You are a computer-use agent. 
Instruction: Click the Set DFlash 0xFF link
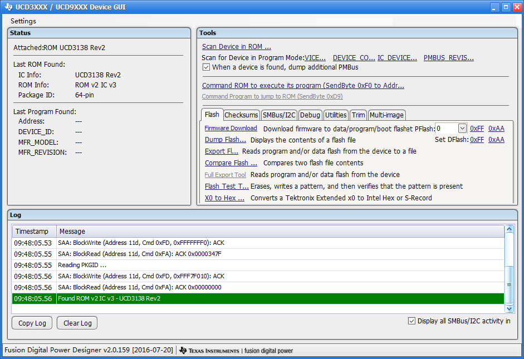point(477,140)
